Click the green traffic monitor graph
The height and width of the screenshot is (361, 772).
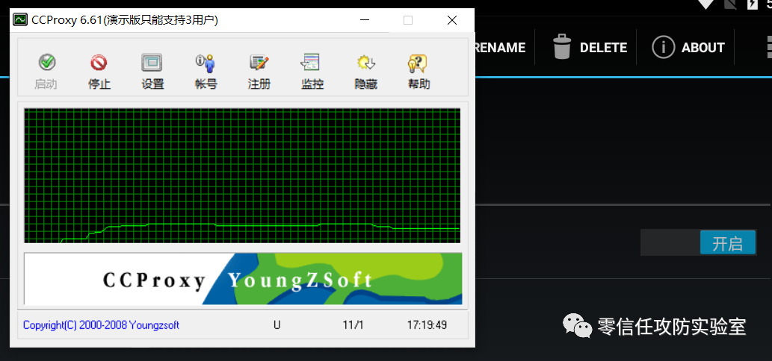242,175
